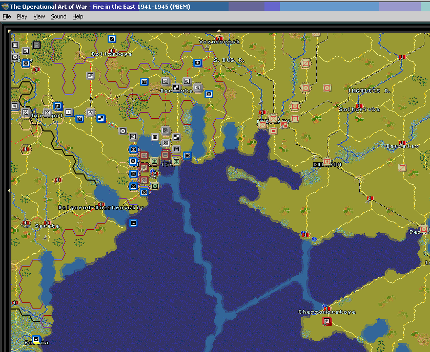
Task: Open the File menu
Action: coord(7,16)
